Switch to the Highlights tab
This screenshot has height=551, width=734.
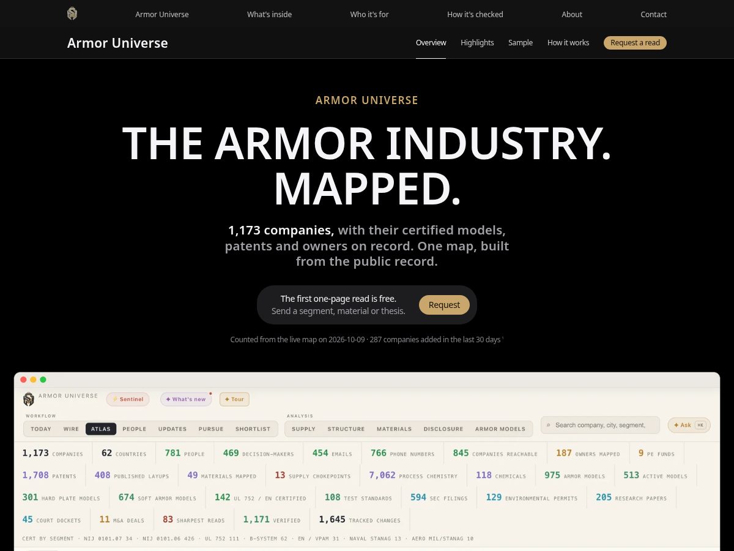pyautogui.click(x=477, y=43)
